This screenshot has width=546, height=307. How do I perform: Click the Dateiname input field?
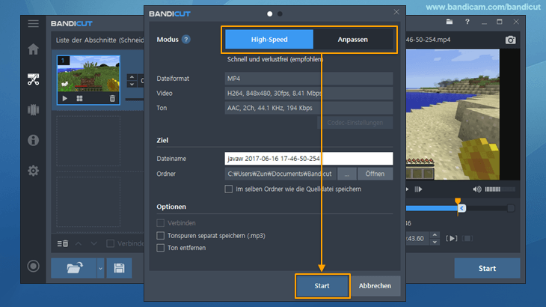coord(309,159)
